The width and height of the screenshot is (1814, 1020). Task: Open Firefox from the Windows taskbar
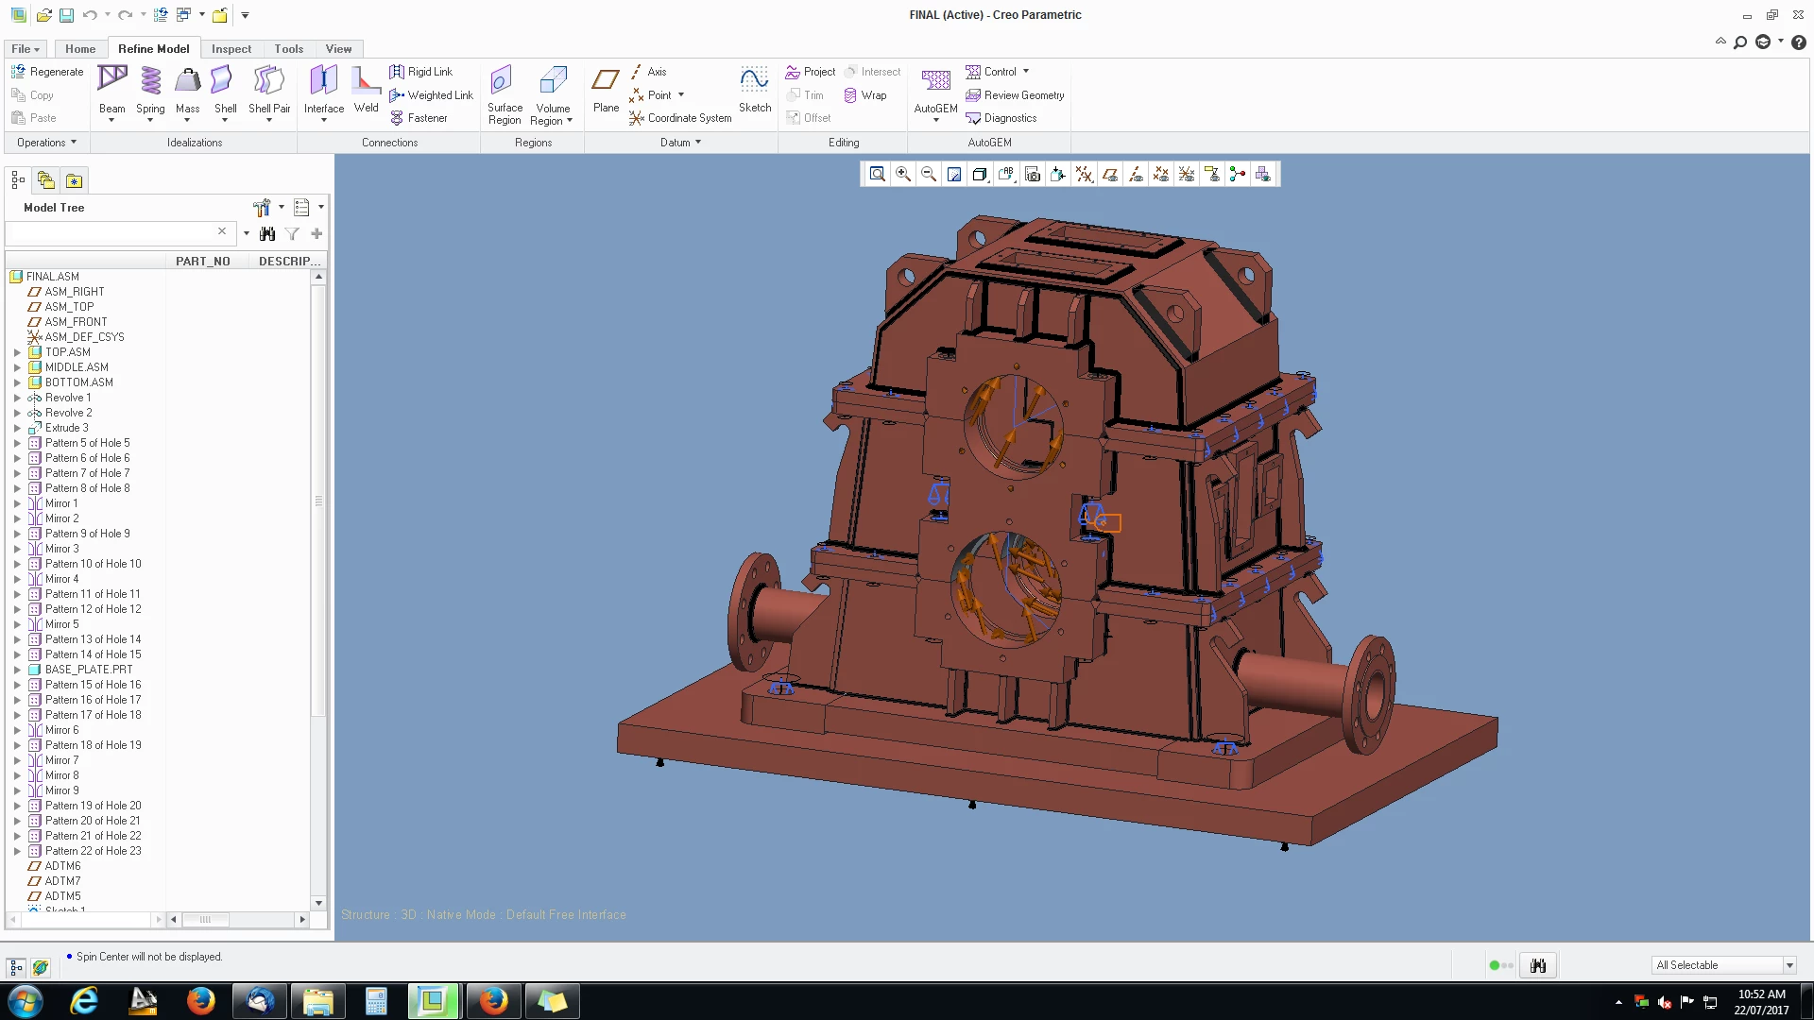point(200,1001)
